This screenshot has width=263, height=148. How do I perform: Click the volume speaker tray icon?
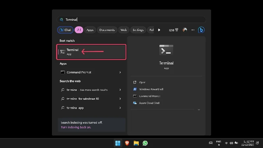pos(231,143)
